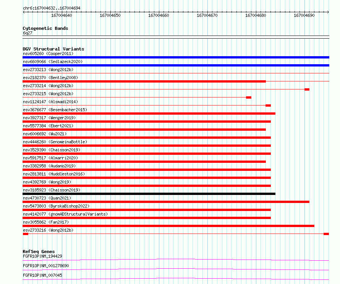340x284 pixels.
Task: Click ruler position 167004660
Action: (159, 15)
